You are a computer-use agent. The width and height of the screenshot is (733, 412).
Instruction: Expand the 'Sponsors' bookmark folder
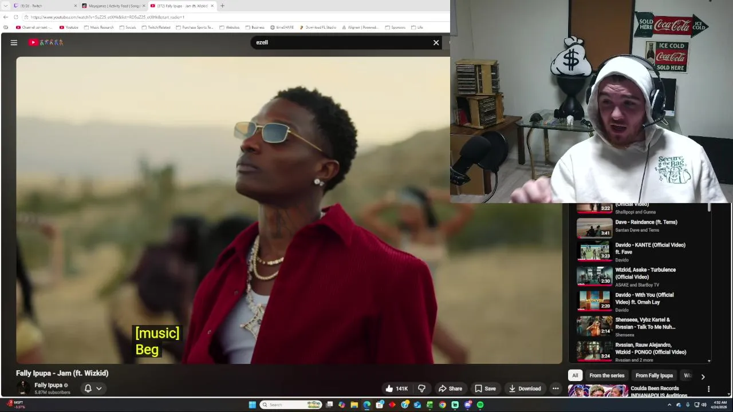click(x=395, y=27)
